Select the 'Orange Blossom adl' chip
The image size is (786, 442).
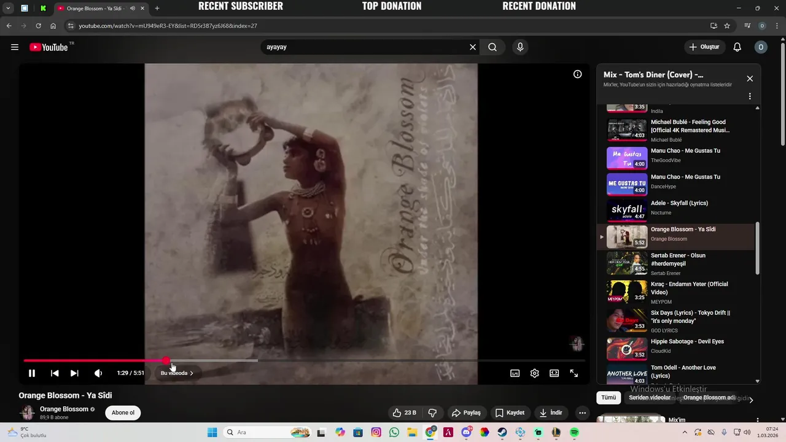tap(709, 398)
